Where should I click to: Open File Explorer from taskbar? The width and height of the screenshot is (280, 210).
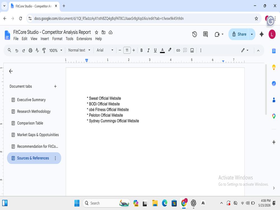click(x=155, y=203)
